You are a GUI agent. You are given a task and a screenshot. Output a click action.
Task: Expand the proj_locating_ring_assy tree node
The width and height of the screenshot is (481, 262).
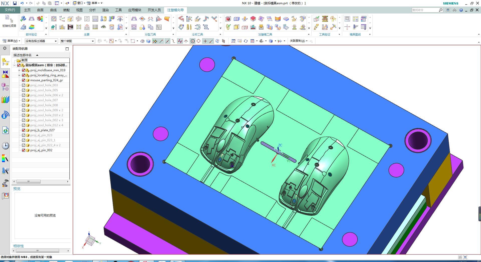click(x=19, y=75)
